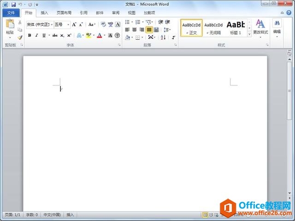The image size is (295, 221).
Task: Center the paragraph text
Action: tap(134, 30)
